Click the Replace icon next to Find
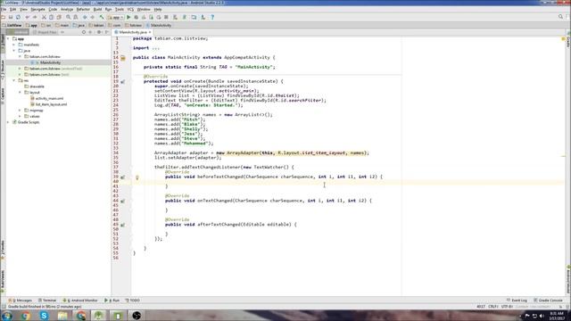Image resolution: width=571 pixels, height=321 pixels. pos(75,17)
